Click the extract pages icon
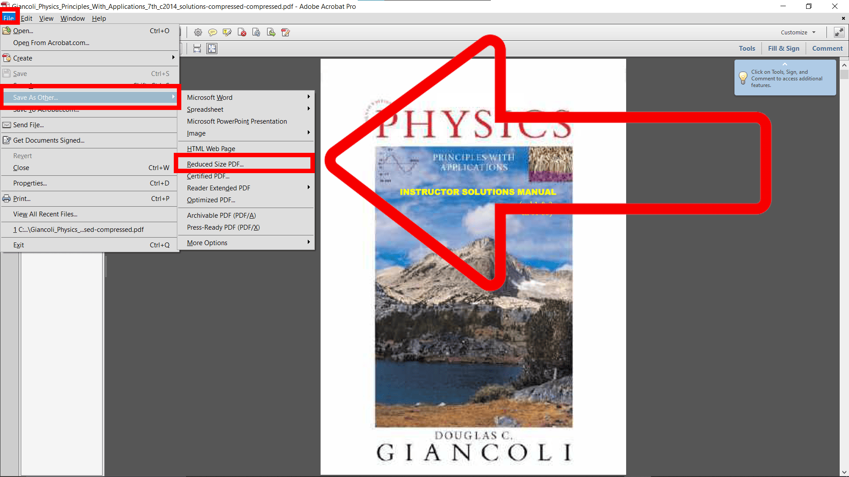The width and height of the screenshot is (849, 477). click(271, 32)
